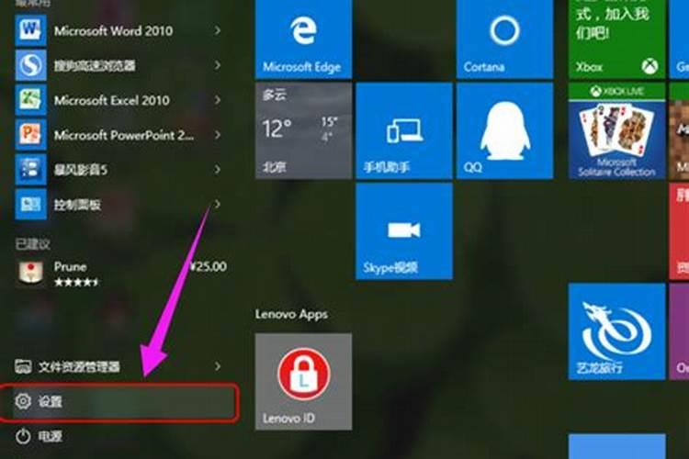Click the Xbox Live banner on Solitaire tile
Image resolution: width=689 pixels, height=459 pixels.
pos(617,91)
